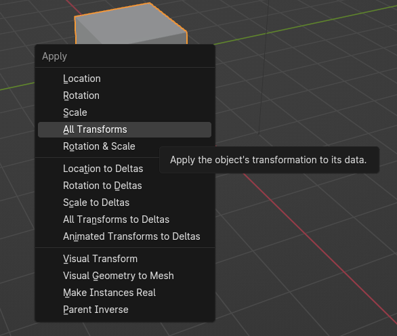This screenshot has height=336, width=397.
Task: Click the highlighted All Transforms entry
Action: click(x=125, y=129)
